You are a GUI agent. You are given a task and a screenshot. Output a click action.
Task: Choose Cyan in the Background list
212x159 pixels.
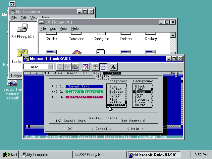coord(139,94)
